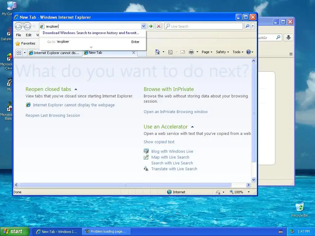This screenshot has width=315, height=236.
Task: Collapse the Use an Accelerator section
Action: [193, 127]
